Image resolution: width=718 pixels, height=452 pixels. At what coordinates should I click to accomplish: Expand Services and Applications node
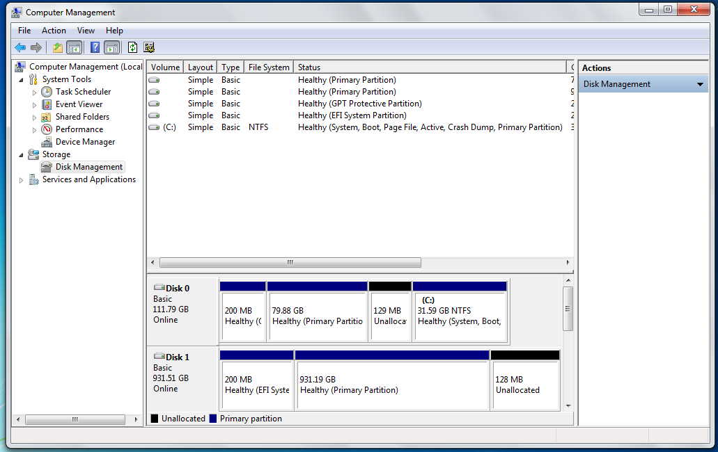click(21, 181)
